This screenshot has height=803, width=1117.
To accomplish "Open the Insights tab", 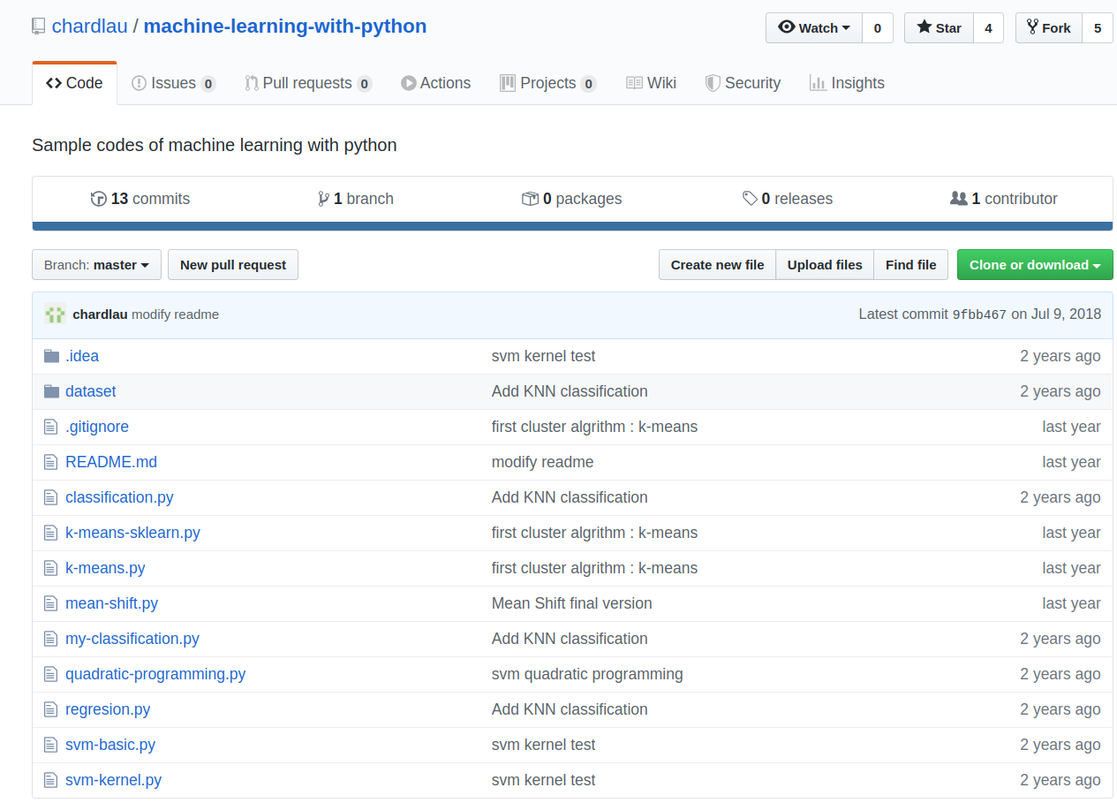I will (x=847, y=83).
